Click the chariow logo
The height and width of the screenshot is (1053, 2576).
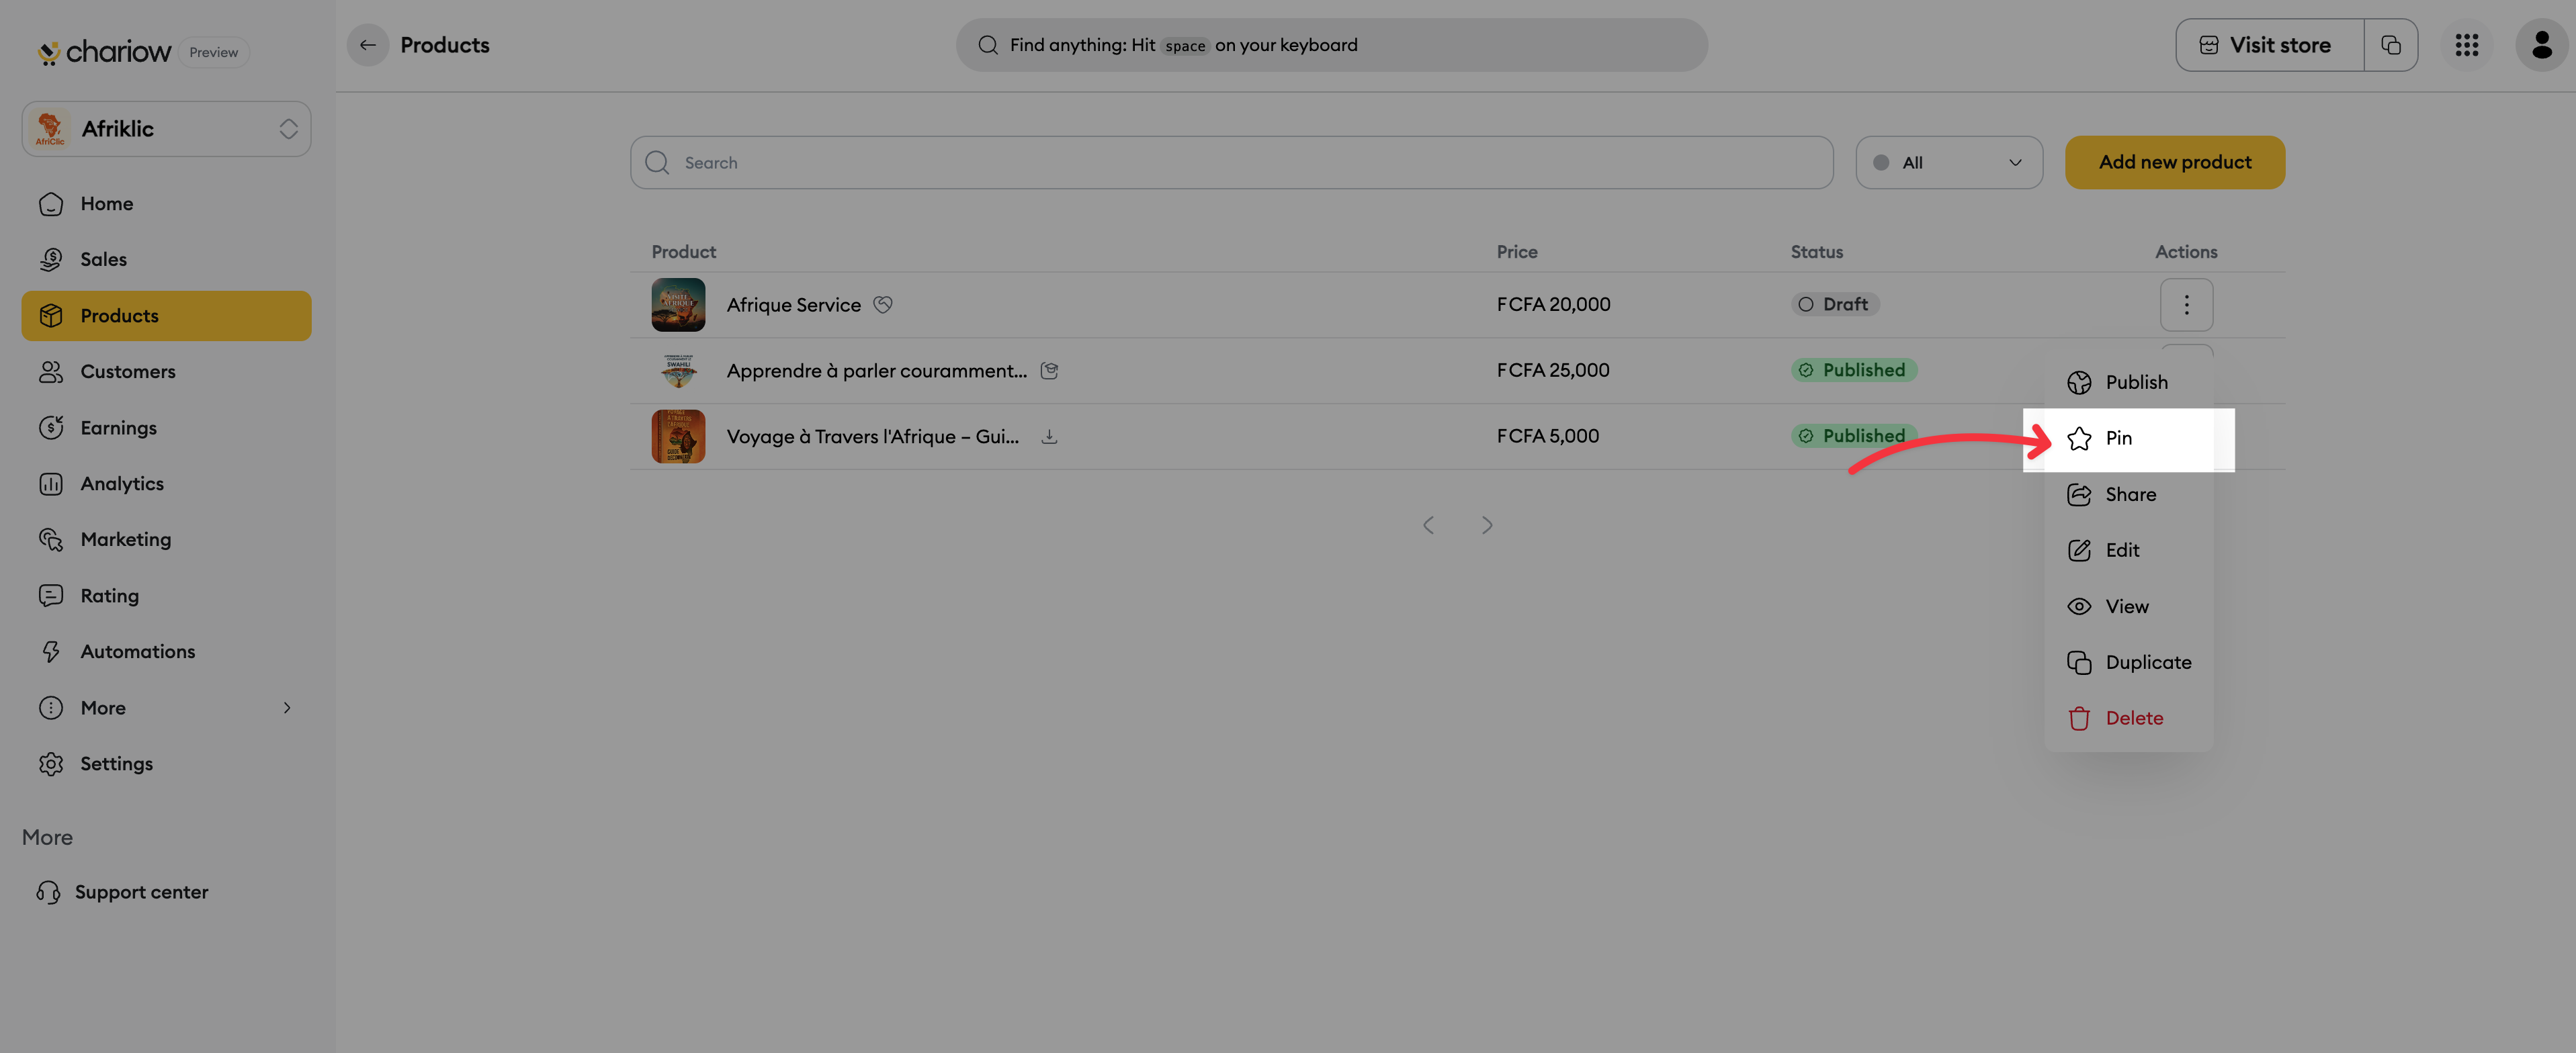click(104, 52)
